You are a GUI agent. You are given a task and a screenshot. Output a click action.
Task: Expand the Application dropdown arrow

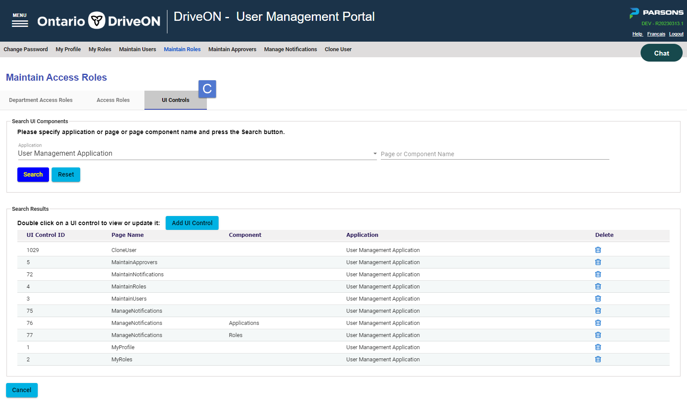coord(375,154)
